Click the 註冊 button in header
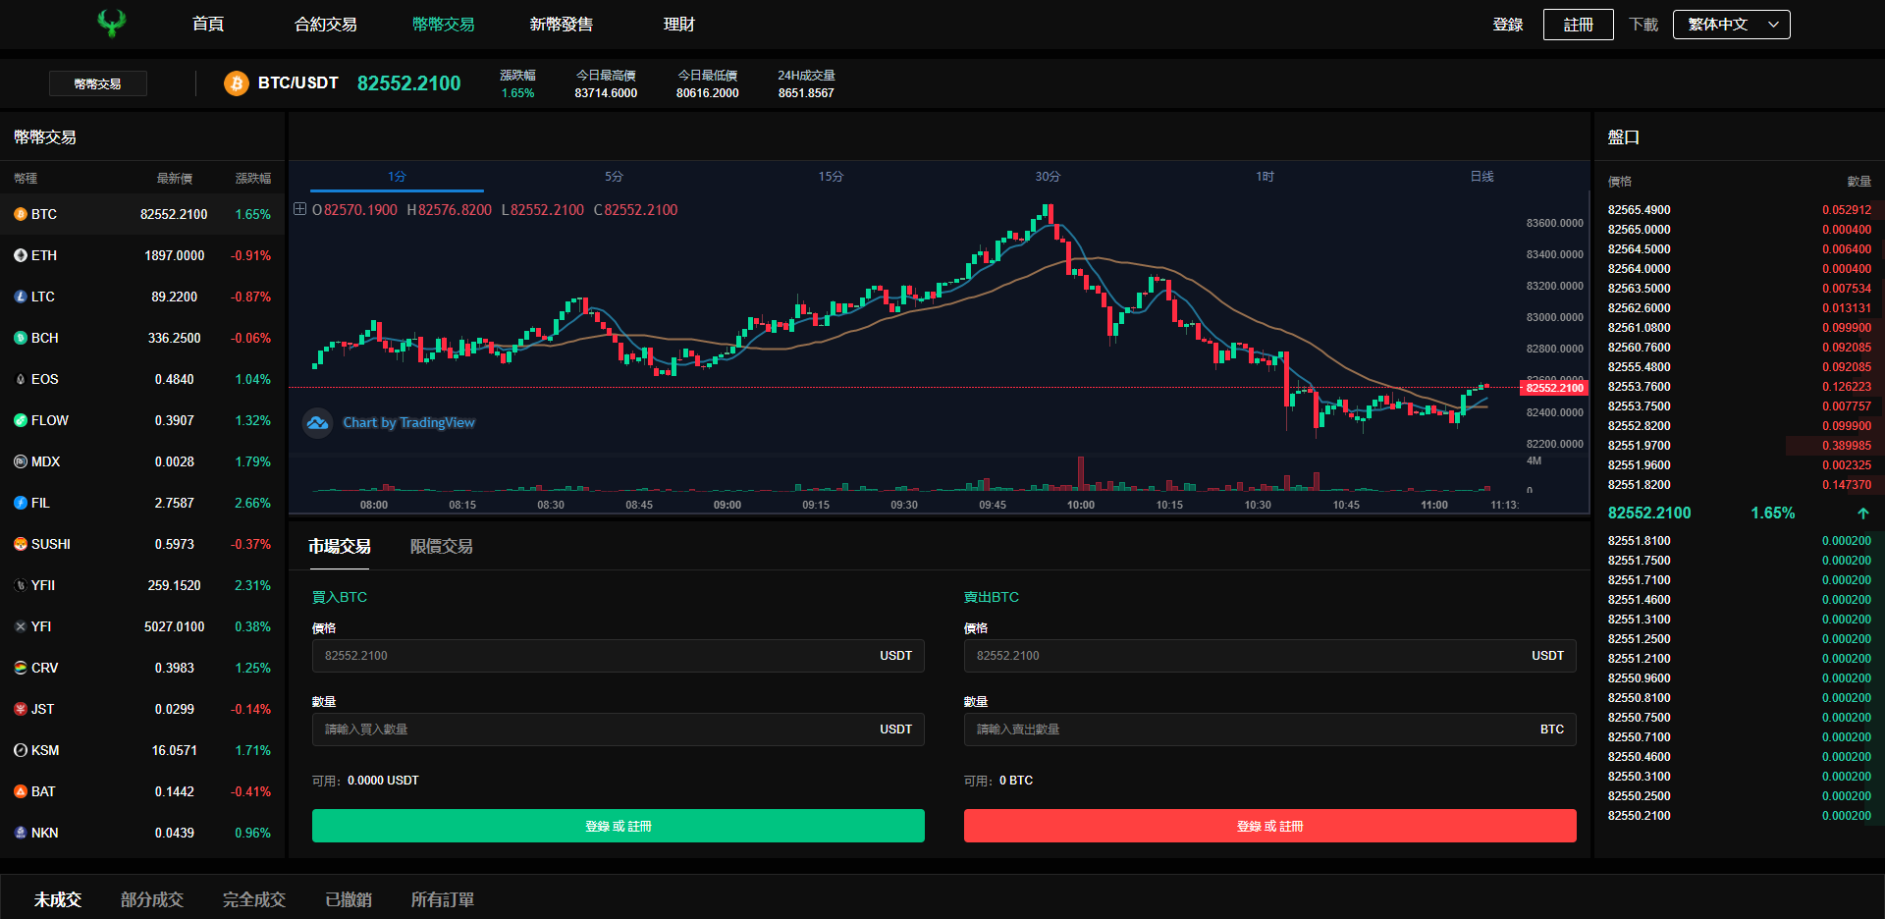Viewport: 1885px width, 919px height. point(1579,25)
